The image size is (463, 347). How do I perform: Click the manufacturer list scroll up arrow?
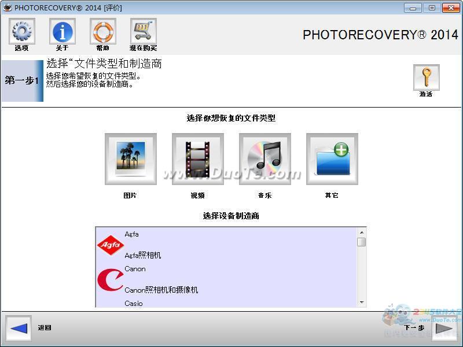click(x=362, y=232)
